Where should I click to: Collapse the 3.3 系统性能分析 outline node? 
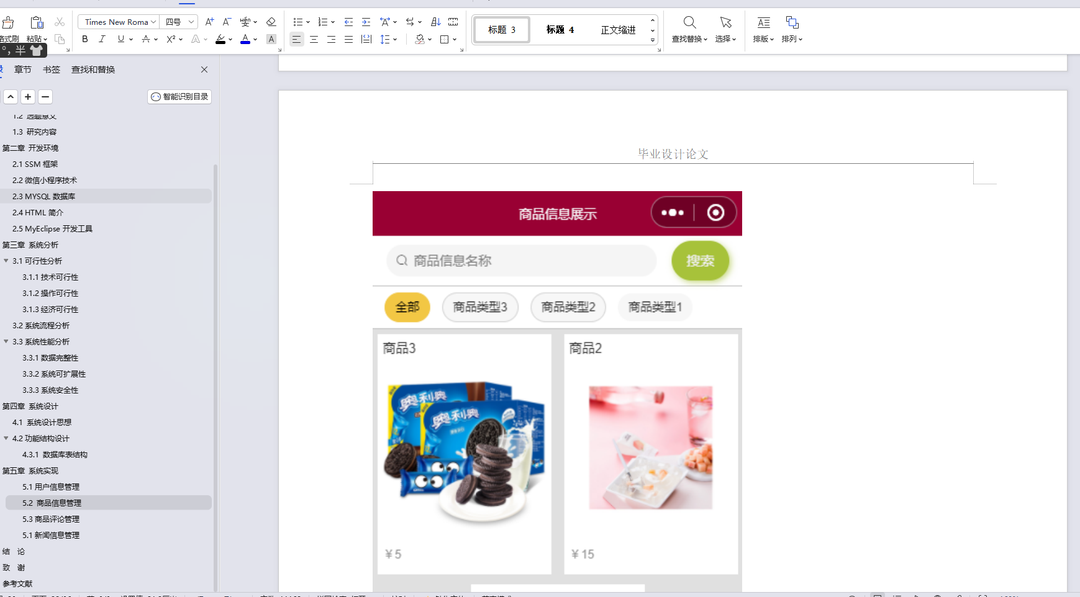point(6,341)
